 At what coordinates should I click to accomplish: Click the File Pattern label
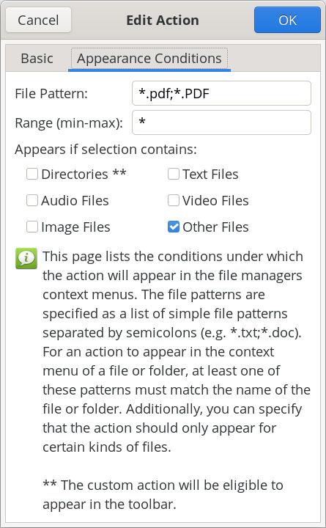[x=51, y=93]
